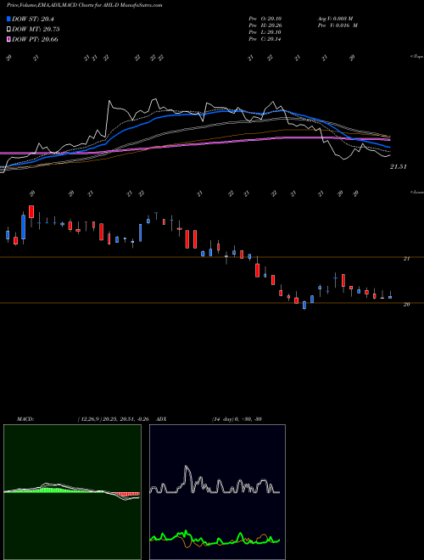Click the ADX panel title
The height and width of the screenshot is (560, 424).
pos(161,419)
